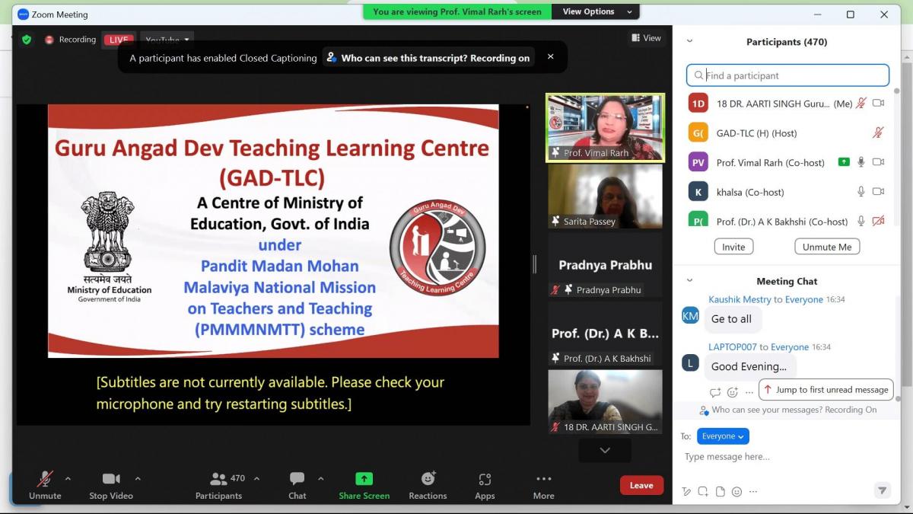Viewport: 913px width, 514px height.
Task: Click the Go to all chat message
Action: [731, 319]
